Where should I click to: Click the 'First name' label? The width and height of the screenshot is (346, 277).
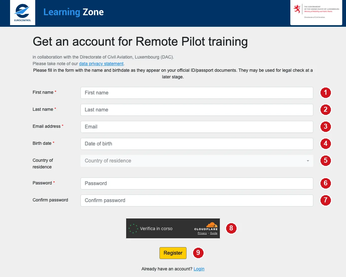(43, 92)
